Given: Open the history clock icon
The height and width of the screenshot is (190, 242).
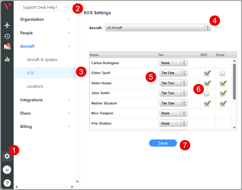Looking at the screenshot, I should click(7, 36).
